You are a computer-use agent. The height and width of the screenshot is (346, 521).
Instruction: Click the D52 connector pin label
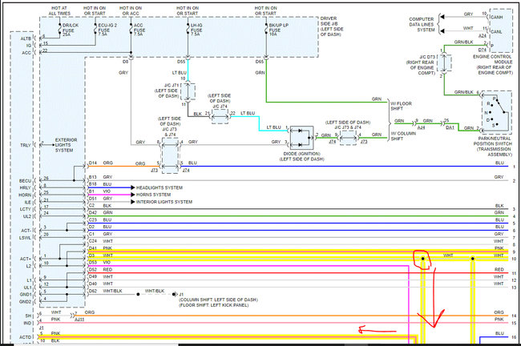pyautogui.click(x=93, y=270)
